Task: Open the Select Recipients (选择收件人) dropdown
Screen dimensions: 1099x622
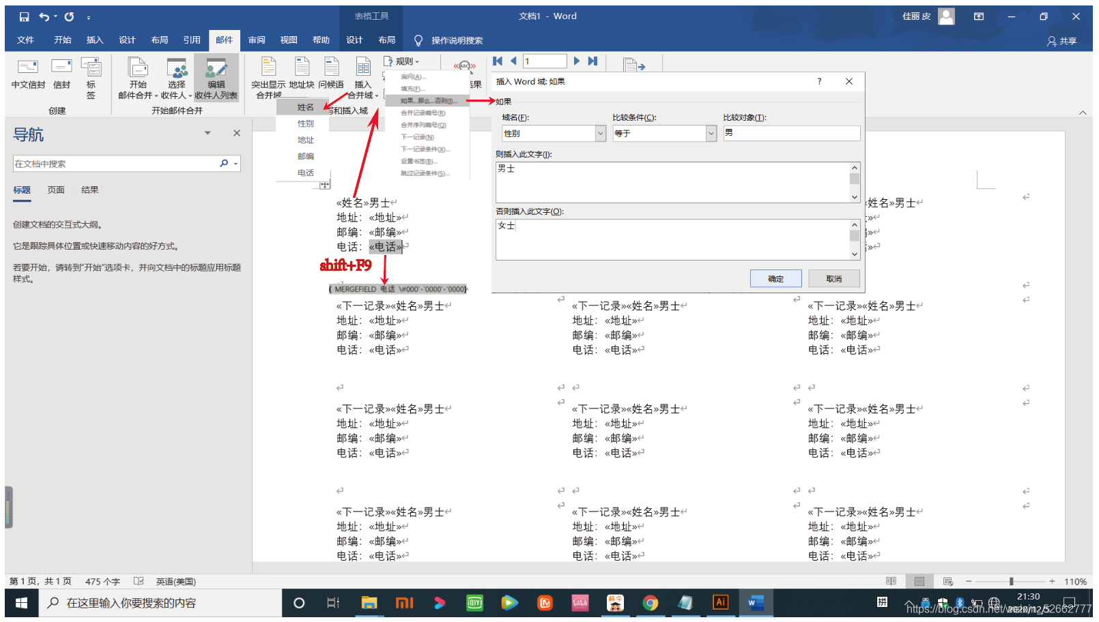Action: 177,78
